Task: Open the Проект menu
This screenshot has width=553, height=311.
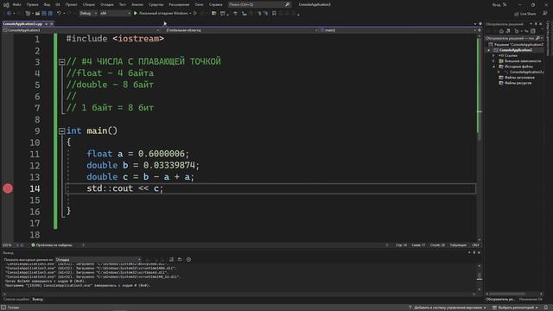Action: click(x=71, y=4)
